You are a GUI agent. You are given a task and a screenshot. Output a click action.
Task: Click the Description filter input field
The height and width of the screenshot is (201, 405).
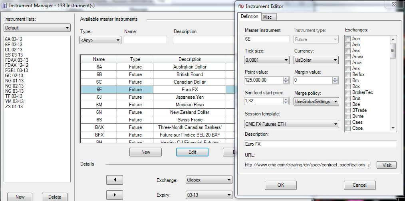[x=203, y=40]
